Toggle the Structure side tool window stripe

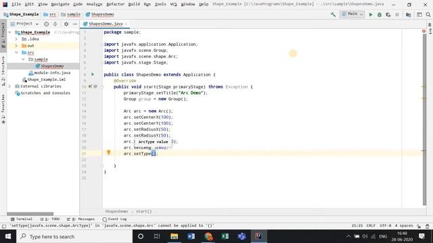click(3, 71)
